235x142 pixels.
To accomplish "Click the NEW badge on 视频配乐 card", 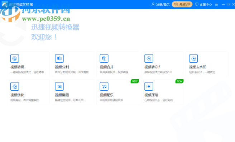I will [x=135, y=81].
